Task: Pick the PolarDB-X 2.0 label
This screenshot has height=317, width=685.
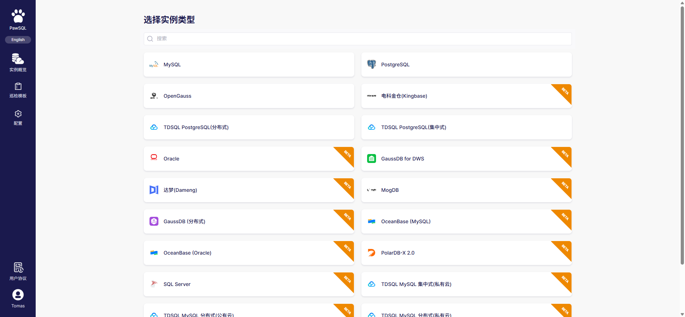Action: (x=398, y=253)
